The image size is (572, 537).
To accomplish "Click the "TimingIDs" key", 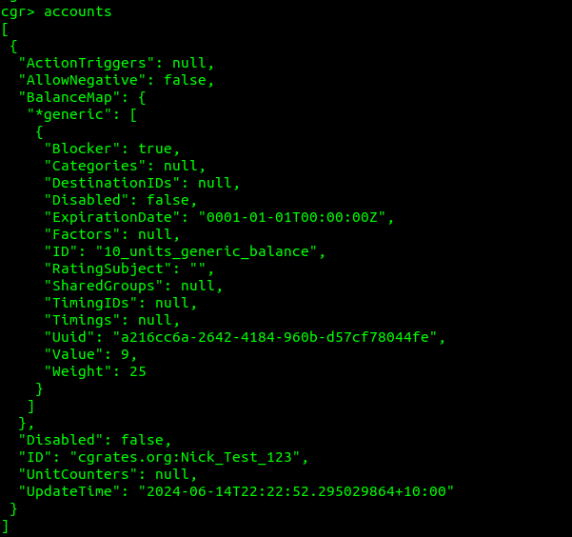I will click(x=90, y=303).
